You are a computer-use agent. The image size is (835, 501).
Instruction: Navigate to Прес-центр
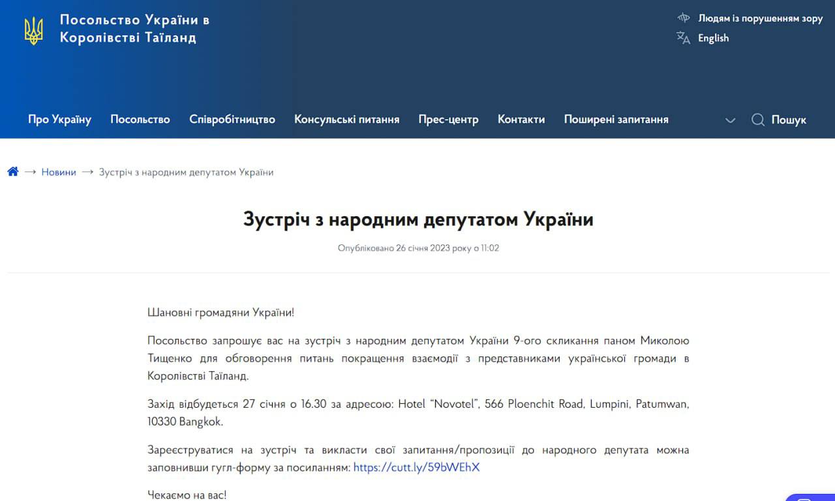[448, 119]
